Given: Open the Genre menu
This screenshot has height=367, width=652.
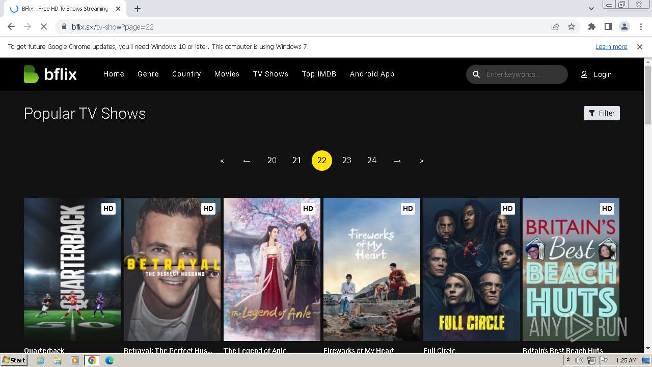Looking at the screenshot, I should tap(148, 74).
